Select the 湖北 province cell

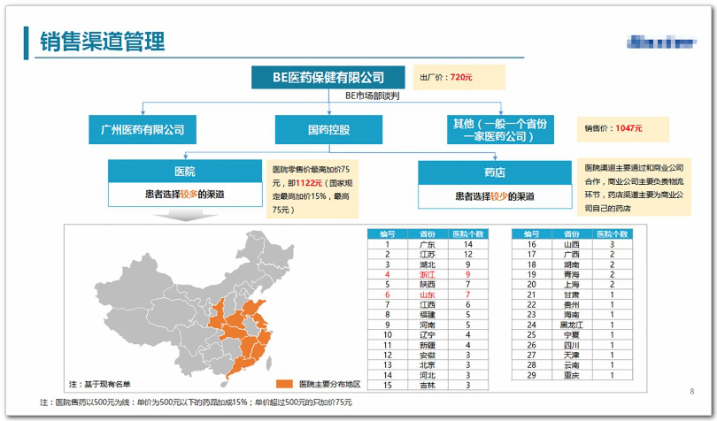tap(428, 264)
